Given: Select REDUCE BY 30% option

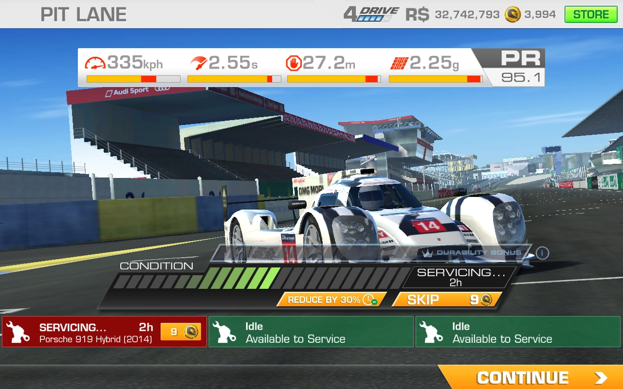Looking at the screenshot, I should pyautogui.click(x=331, y=300).
